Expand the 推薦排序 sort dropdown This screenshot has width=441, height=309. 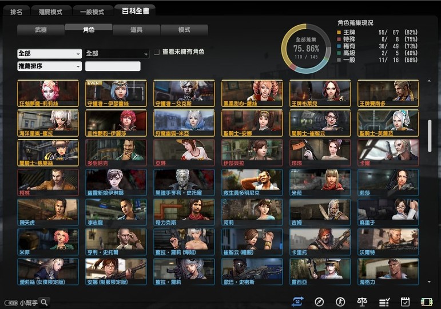pos(49,66)
